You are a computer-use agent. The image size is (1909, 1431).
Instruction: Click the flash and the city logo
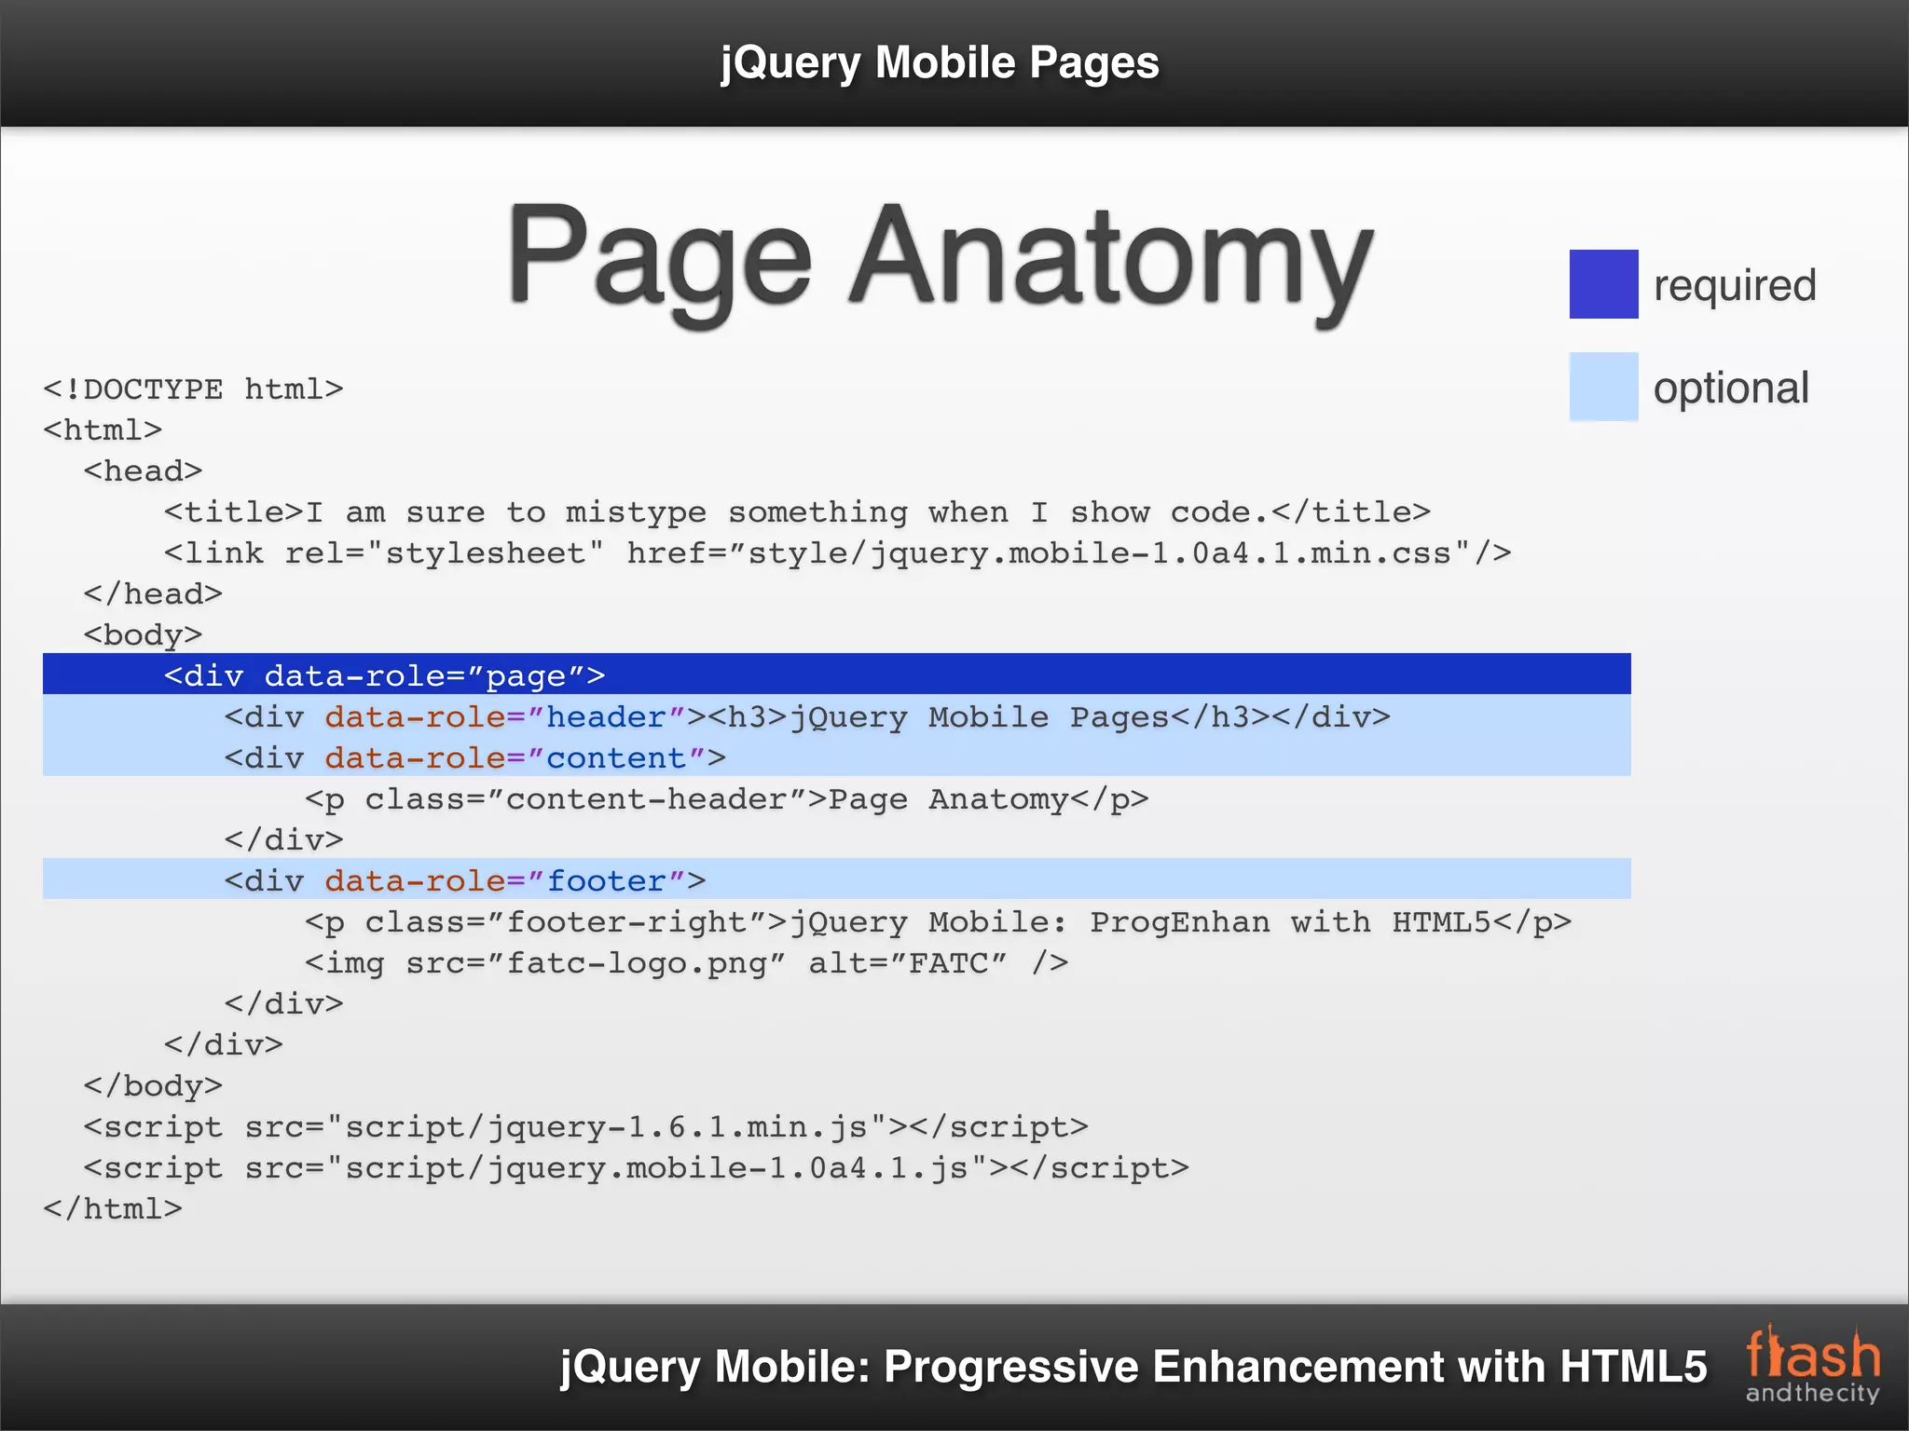[1813, 1364]
